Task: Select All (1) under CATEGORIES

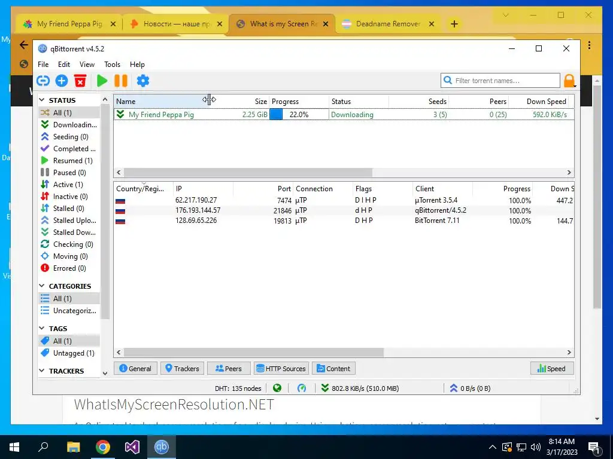Action: (69, 299)
